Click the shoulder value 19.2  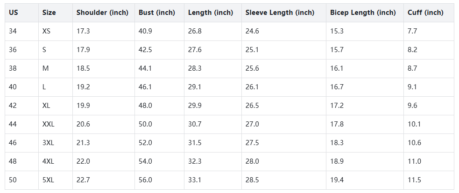[x=83, y=87]
